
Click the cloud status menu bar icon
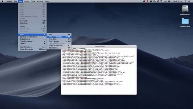coord(154,1)
